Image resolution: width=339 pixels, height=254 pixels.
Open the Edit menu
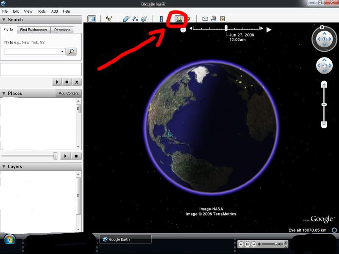pos(16,11)
